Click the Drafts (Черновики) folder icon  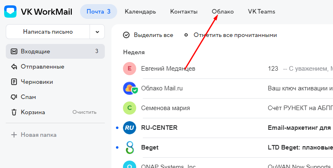(x=14, y=82)
